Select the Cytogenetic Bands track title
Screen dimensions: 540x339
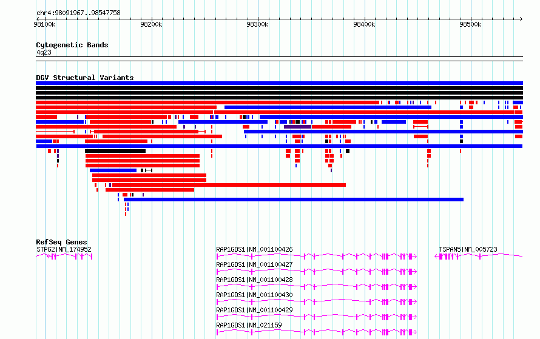(x=72, y=45)
